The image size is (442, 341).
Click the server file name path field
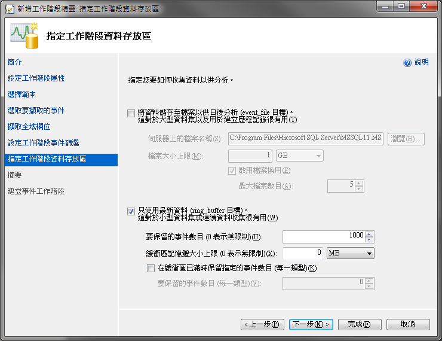pos(306,139)
